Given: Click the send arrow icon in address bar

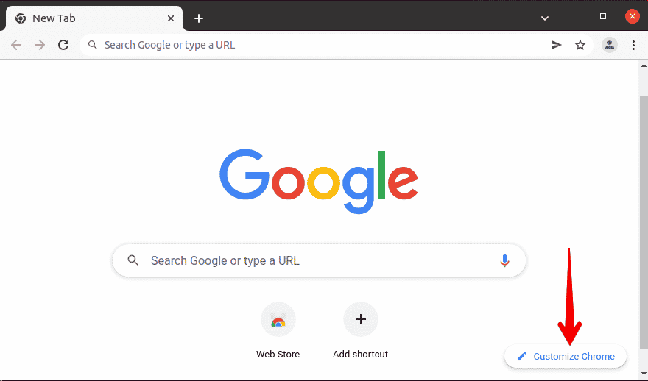Looking at the screenshot, I should [557, 45].
